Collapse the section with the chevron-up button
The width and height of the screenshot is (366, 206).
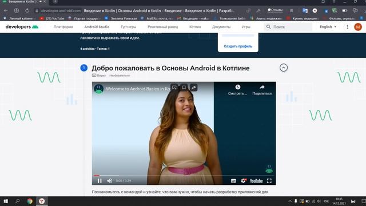click(284, 68)
